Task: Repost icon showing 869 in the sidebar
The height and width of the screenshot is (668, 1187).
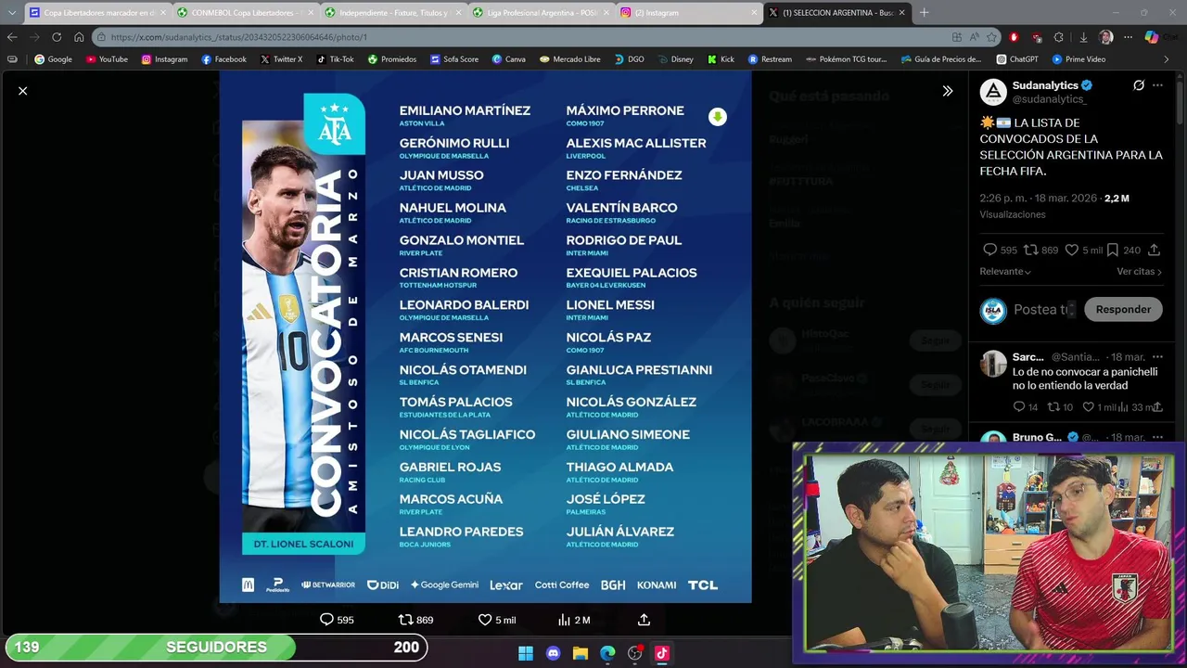Action: coord(1030,250)
